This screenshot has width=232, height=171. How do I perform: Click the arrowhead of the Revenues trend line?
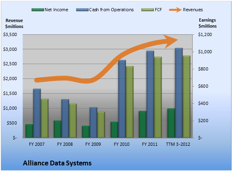coord(171,41)
